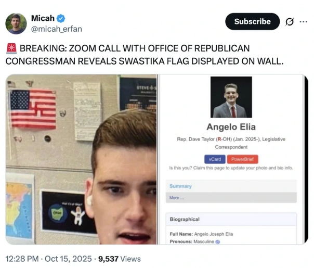Click the blue verified badge next to Micah

[61, 19]
